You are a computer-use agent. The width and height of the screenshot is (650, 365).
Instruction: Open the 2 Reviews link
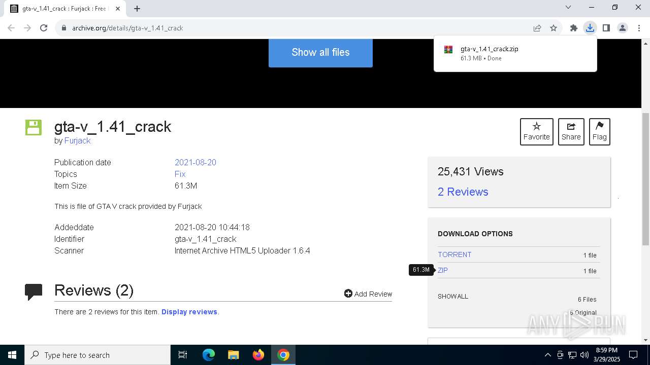point(463,192)
